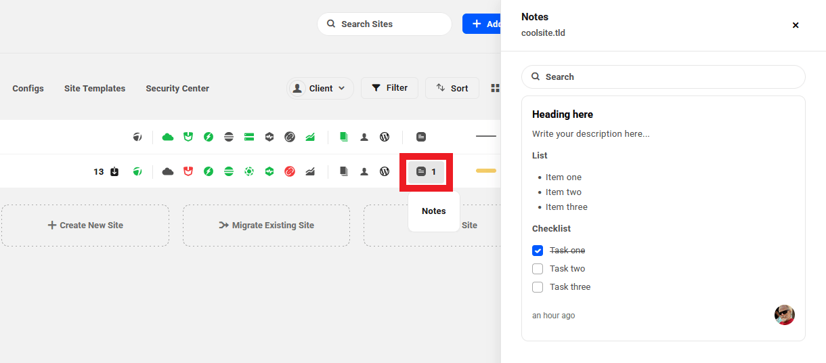This screenshot has width=826, height=363.
Task: Check the Task three checkbox
Action: 538,287
